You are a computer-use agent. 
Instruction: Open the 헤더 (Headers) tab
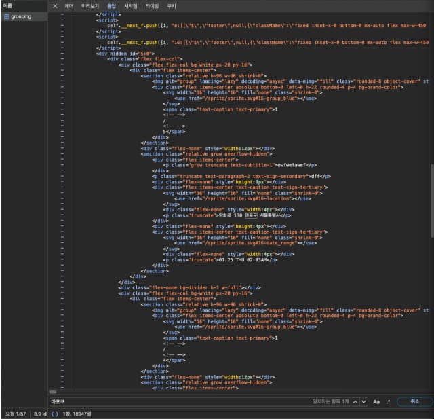pos(69,6)
